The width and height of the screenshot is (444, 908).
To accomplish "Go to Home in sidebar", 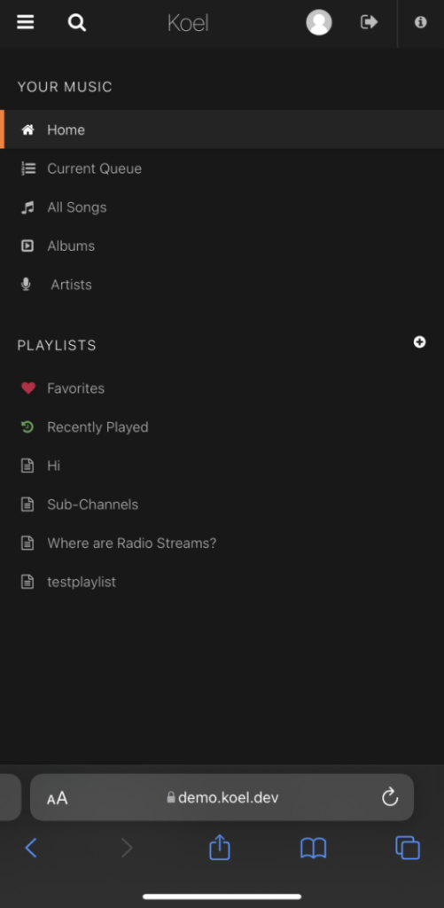I will [222, 129].
